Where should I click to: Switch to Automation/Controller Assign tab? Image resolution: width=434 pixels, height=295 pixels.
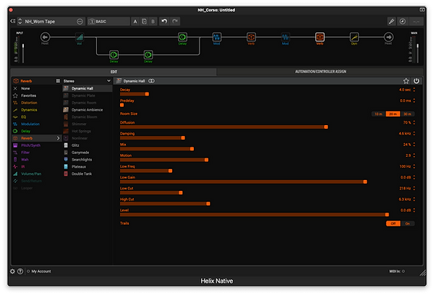point(320,72)
